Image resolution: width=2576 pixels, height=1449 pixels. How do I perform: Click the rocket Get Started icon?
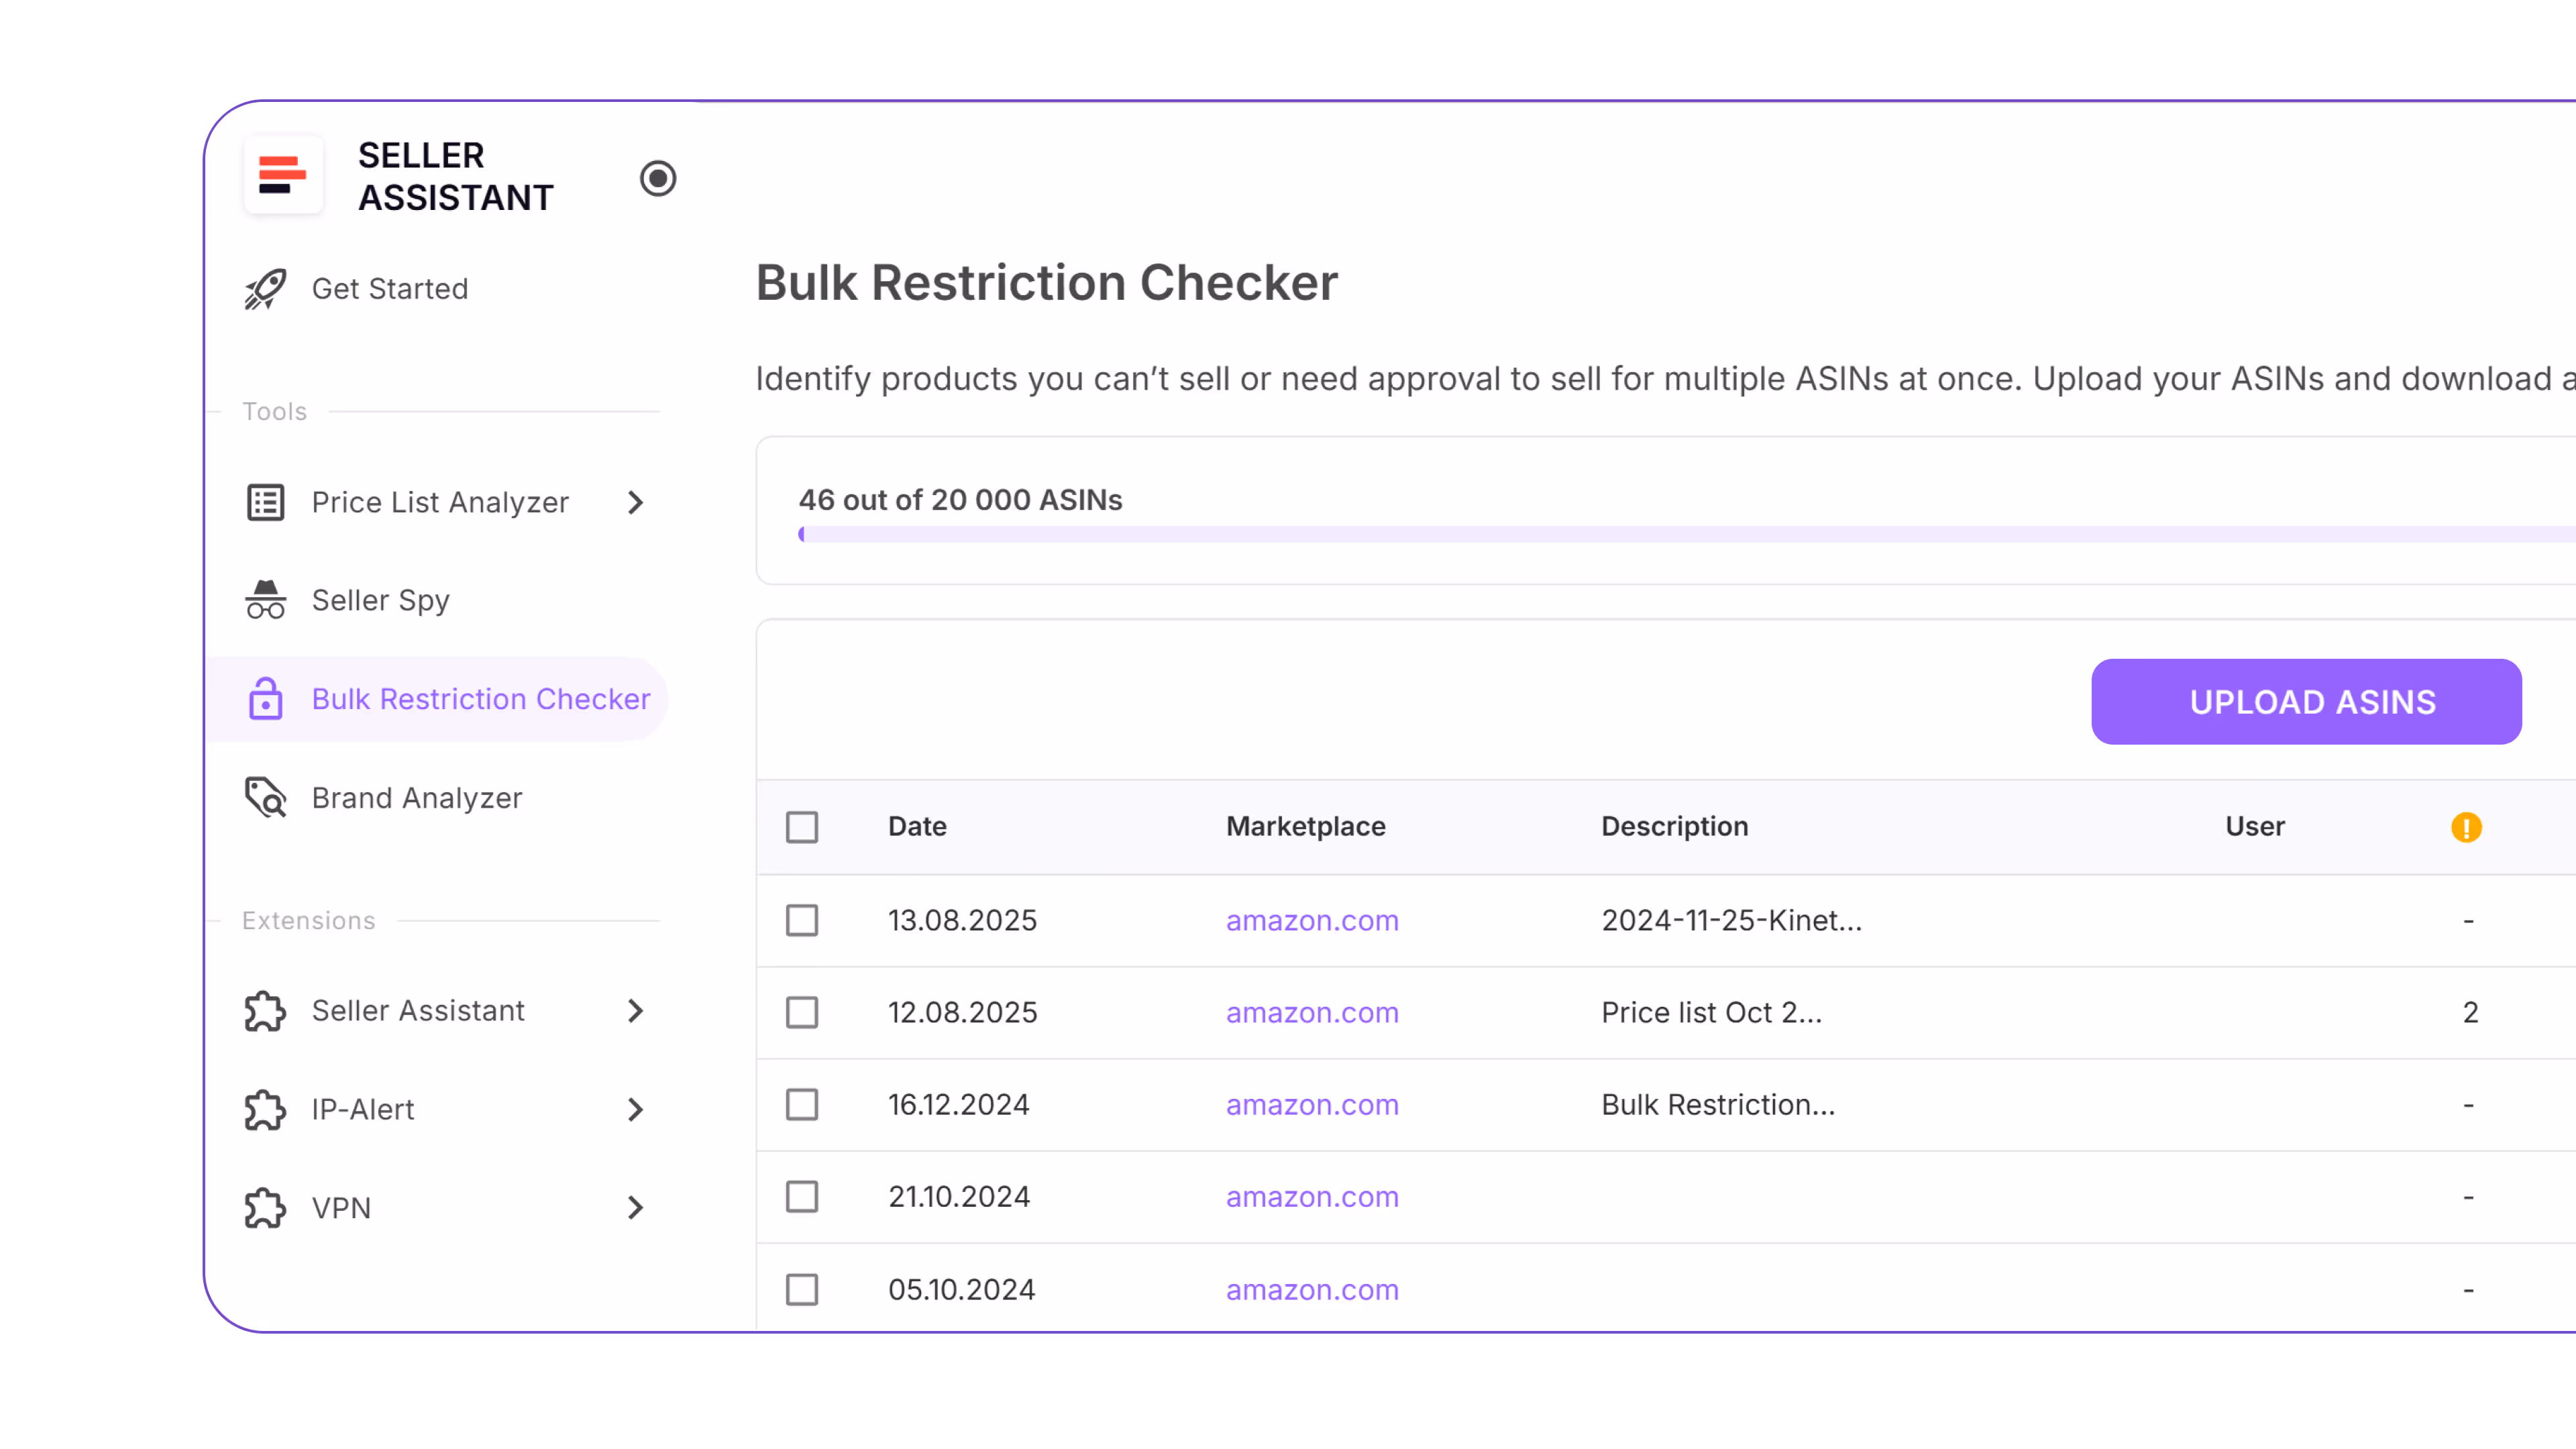point(265,289)
